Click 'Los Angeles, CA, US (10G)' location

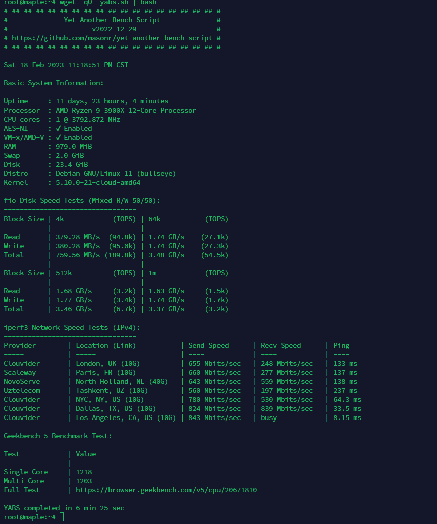[x=126, y=417]
